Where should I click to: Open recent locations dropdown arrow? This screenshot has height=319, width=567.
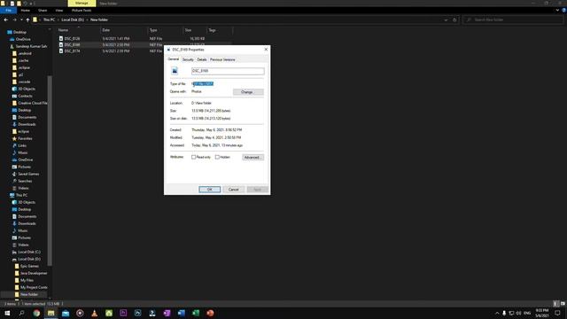click(x=21, y=19)
